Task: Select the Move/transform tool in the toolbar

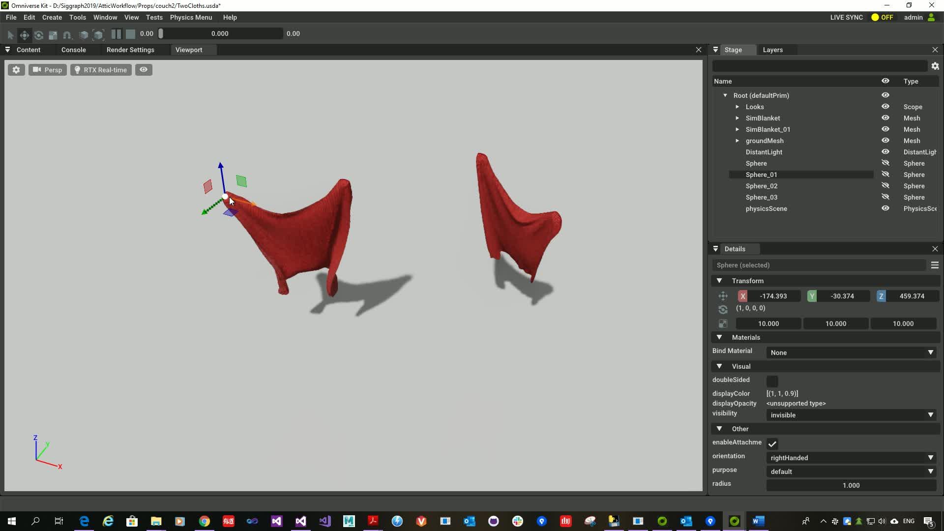Action: pos(24,33)
